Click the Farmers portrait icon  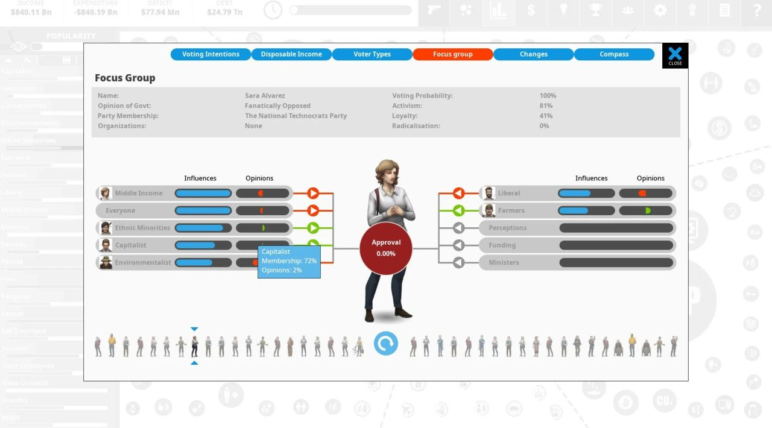pos(489,210)
